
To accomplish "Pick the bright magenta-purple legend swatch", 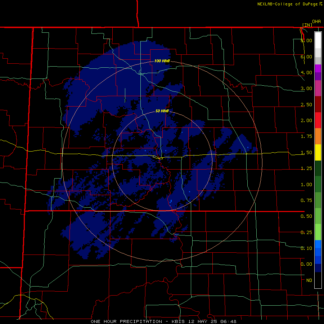I will (318, 68).
